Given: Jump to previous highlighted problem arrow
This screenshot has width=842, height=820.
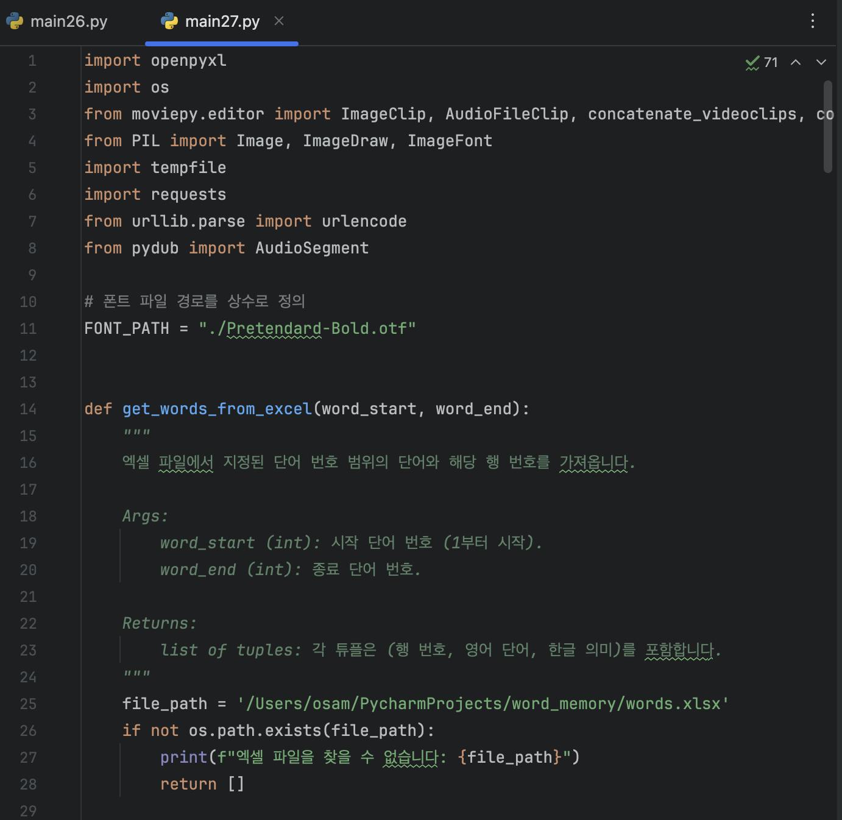Looking at the screenshot, I should 796,62.
